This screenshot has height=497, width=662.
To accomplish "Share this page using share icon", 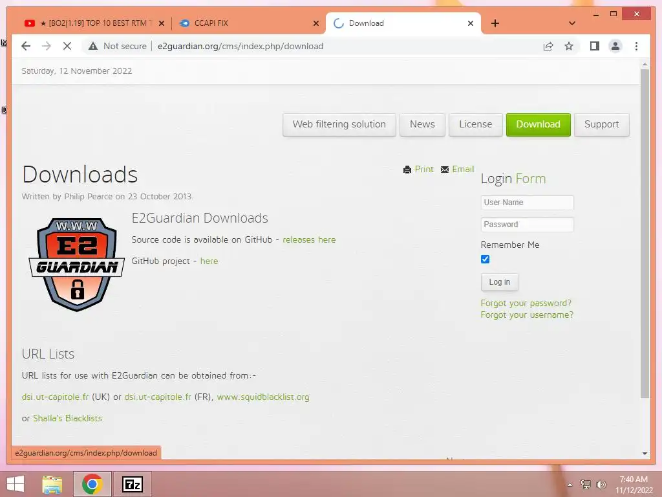I will [548, 46].
